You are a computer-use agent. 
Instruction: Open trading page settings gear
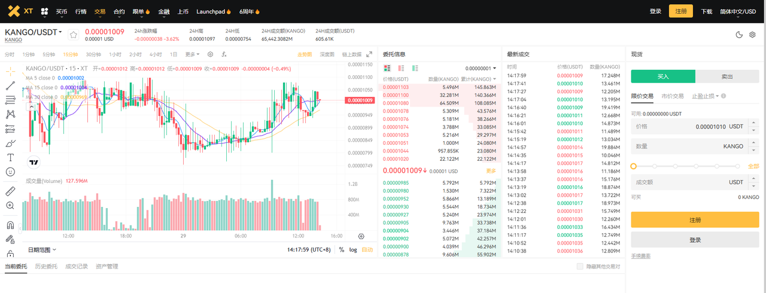[x=753, y=35]
